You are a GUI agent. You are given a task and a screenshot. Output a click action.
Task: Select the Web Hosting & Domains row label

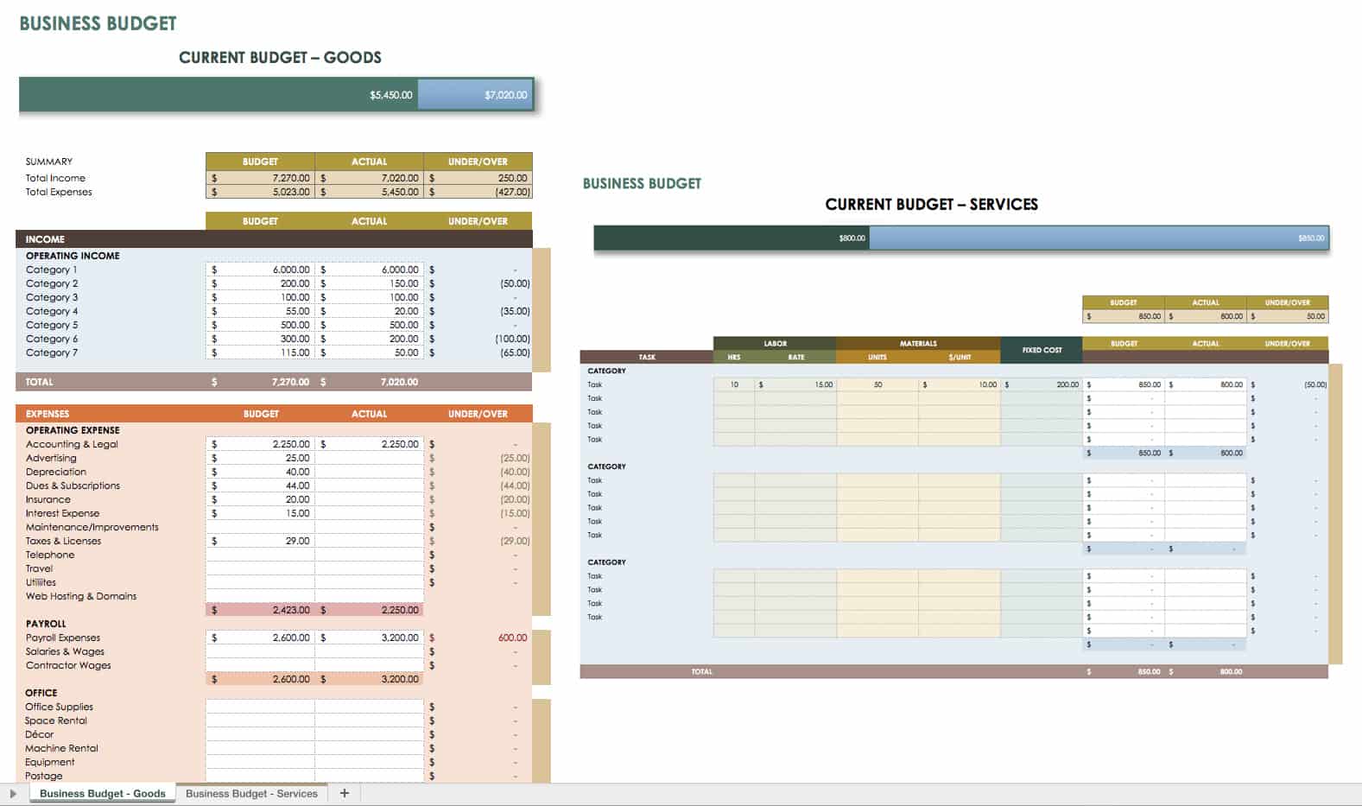pyautogui.click(x=81, y=596)
